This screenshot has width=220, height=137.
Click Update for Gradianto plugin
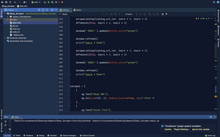[168, 129]
